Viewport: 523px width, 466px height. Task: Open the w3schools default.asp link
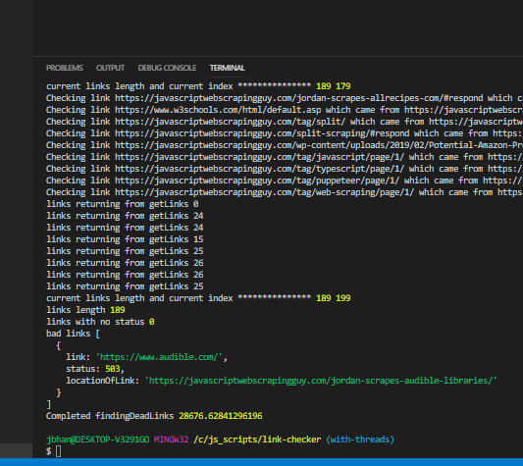pos(218,110)
